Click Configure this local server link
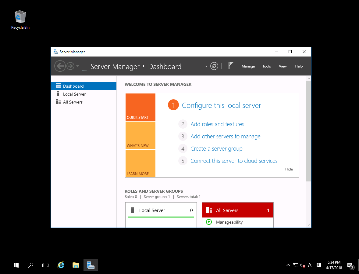This screenshot has height=274, width=359. (x=221, y=105)
